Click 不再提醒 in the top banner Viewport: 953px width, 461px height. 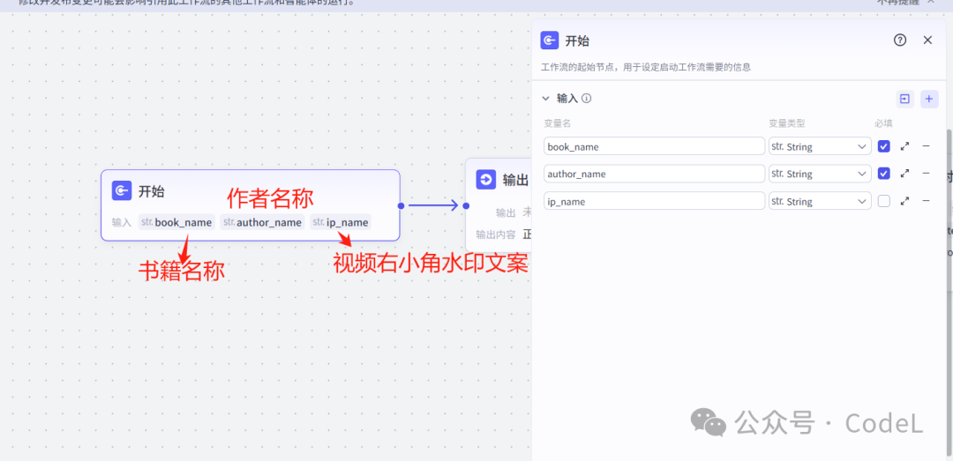click(x=897, y=3)
